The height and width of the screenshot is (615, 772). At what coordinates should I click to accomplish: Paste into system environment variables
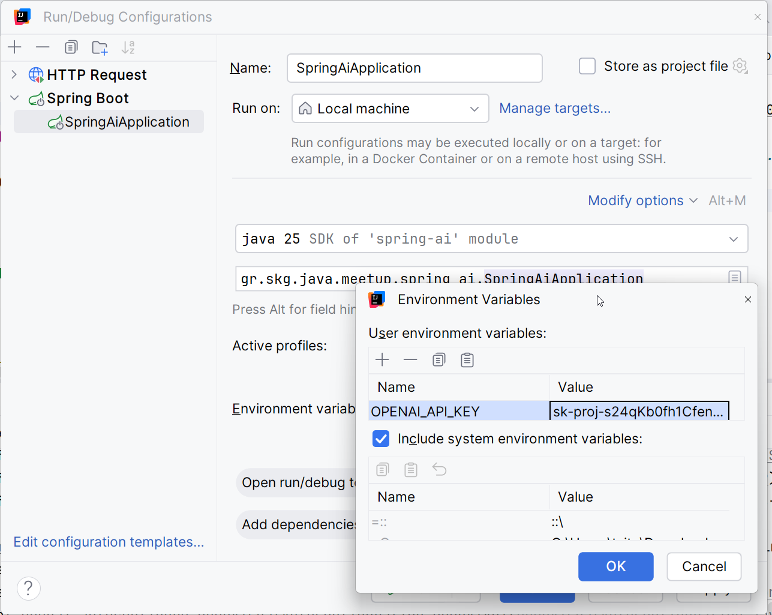[x=411, y=470]
